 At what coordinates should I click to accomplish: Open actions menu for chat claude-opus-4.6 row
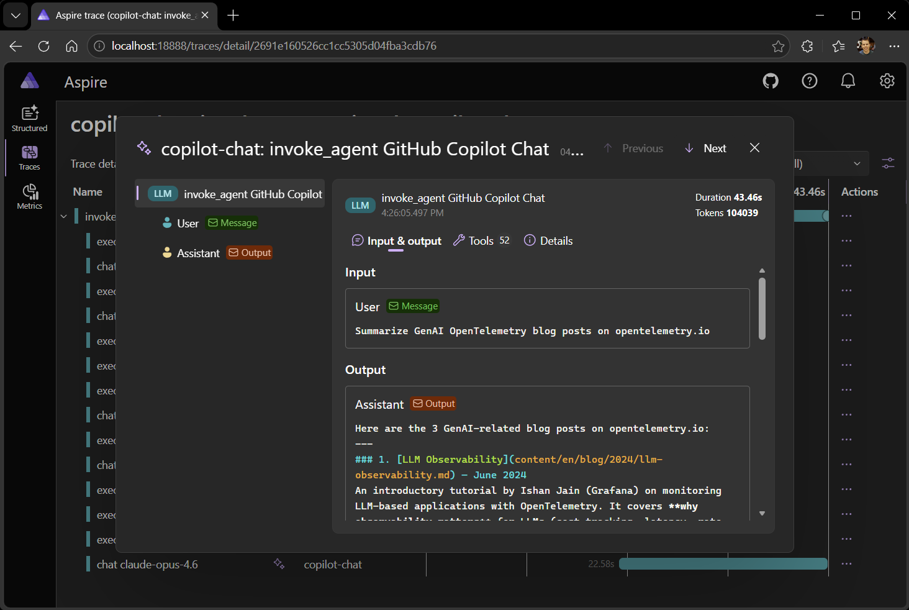pos(847,564)
